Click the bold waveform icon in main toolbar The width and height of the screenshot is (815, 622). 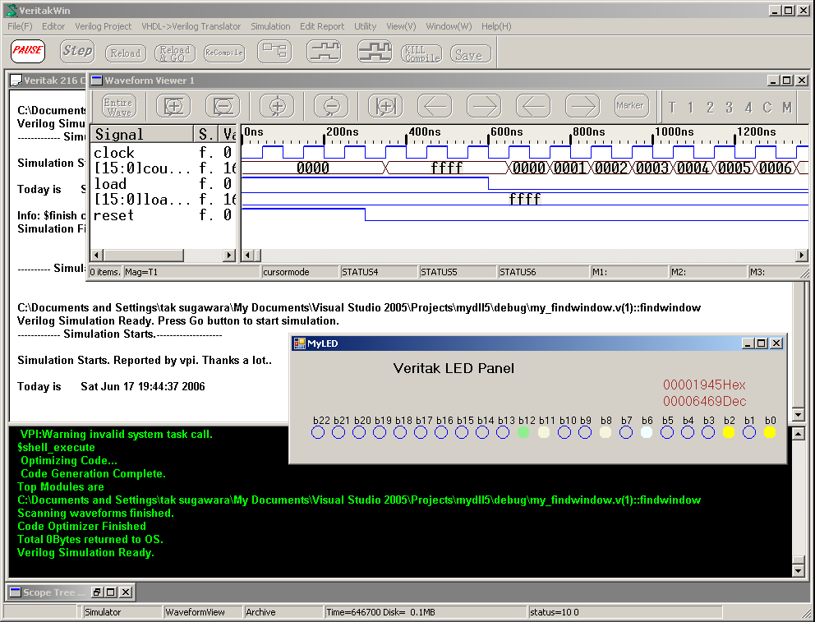click(375, 51)
